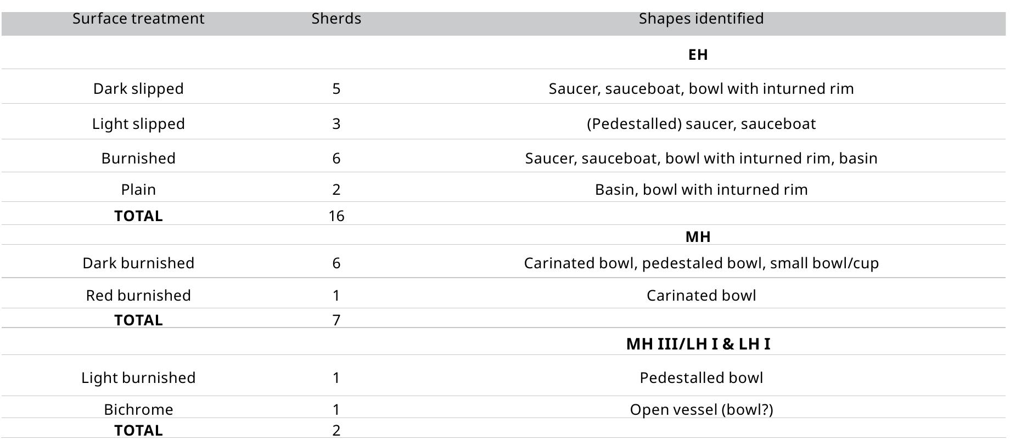Click the "Light burnished" cell
Screen dimensions: 1010x440
tap(138, 378)
